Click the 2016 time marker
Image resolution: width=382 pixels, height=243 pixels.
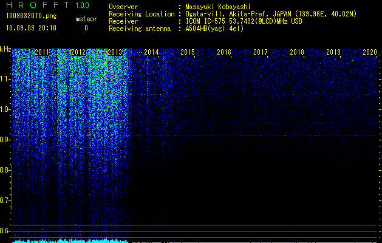click(x=224, y=52)
